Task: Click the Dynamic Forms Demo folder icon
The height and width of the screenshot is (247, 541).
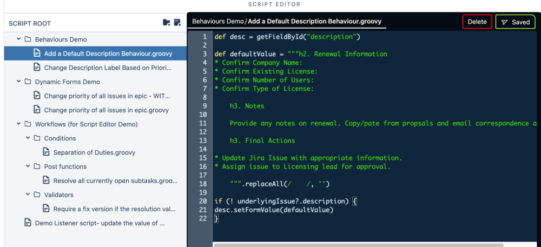Action: pyautogui.click(x=28, y=82)
